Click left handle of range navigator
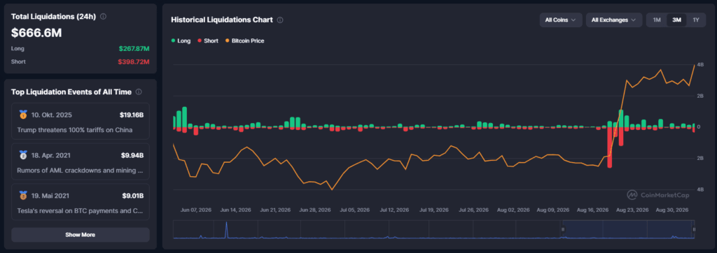Image resolution: width=717 pixels, height=253 pixels. [563, 229]
